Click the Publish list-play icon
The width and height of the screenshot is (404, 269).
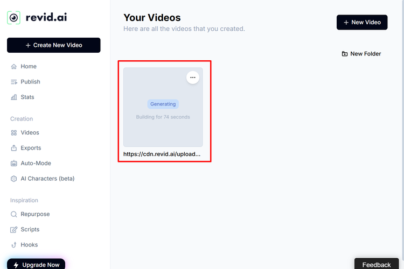tap(14, 82)
